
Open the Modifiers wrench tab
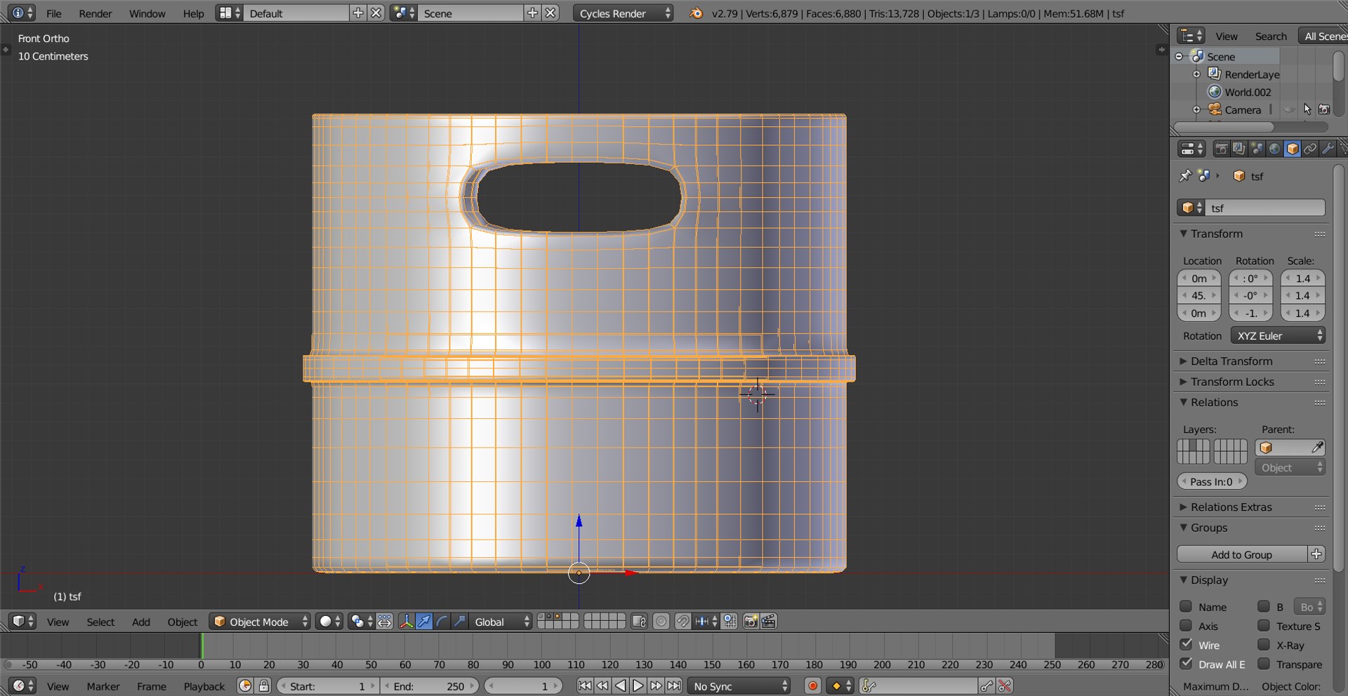1328,149
